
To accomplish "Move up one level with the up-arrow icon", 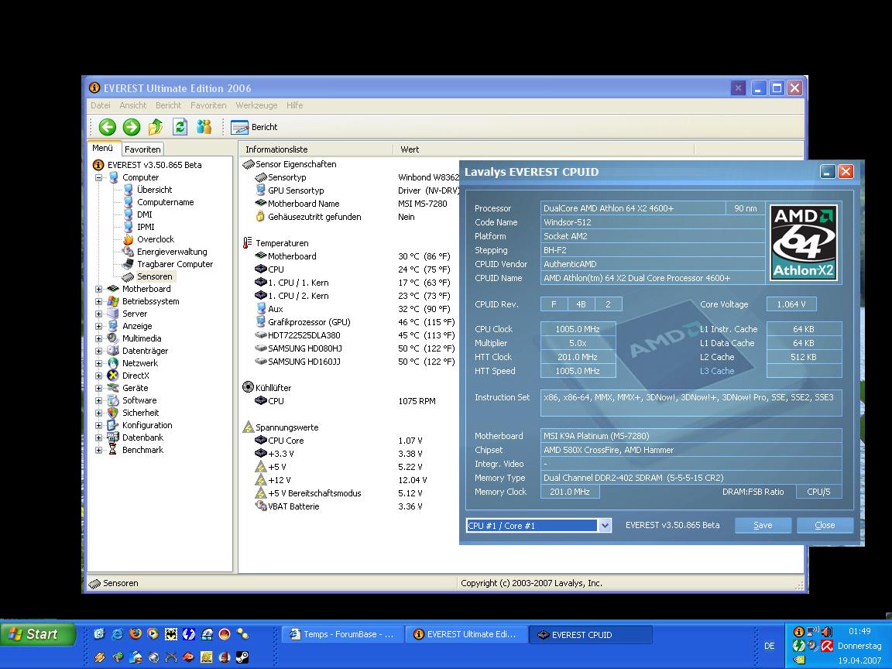I will 156,127.
